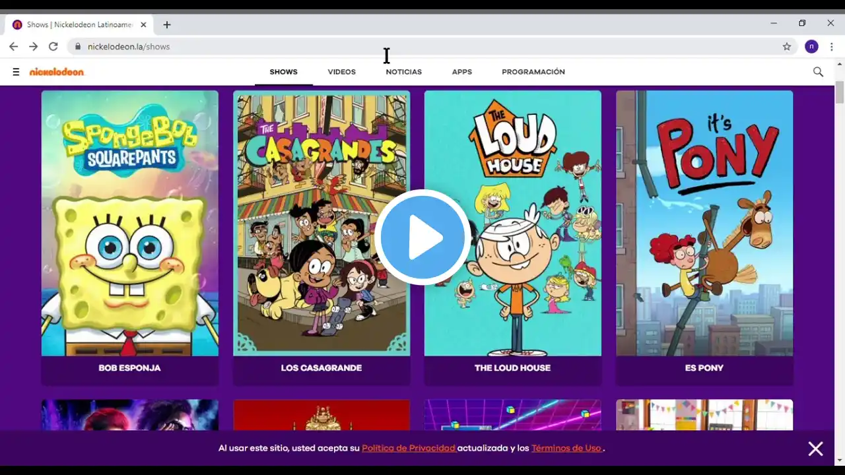Viewport: 845px width, 475px height.
Task: Bookmark this page with the star icon
Action: (787, 47)
